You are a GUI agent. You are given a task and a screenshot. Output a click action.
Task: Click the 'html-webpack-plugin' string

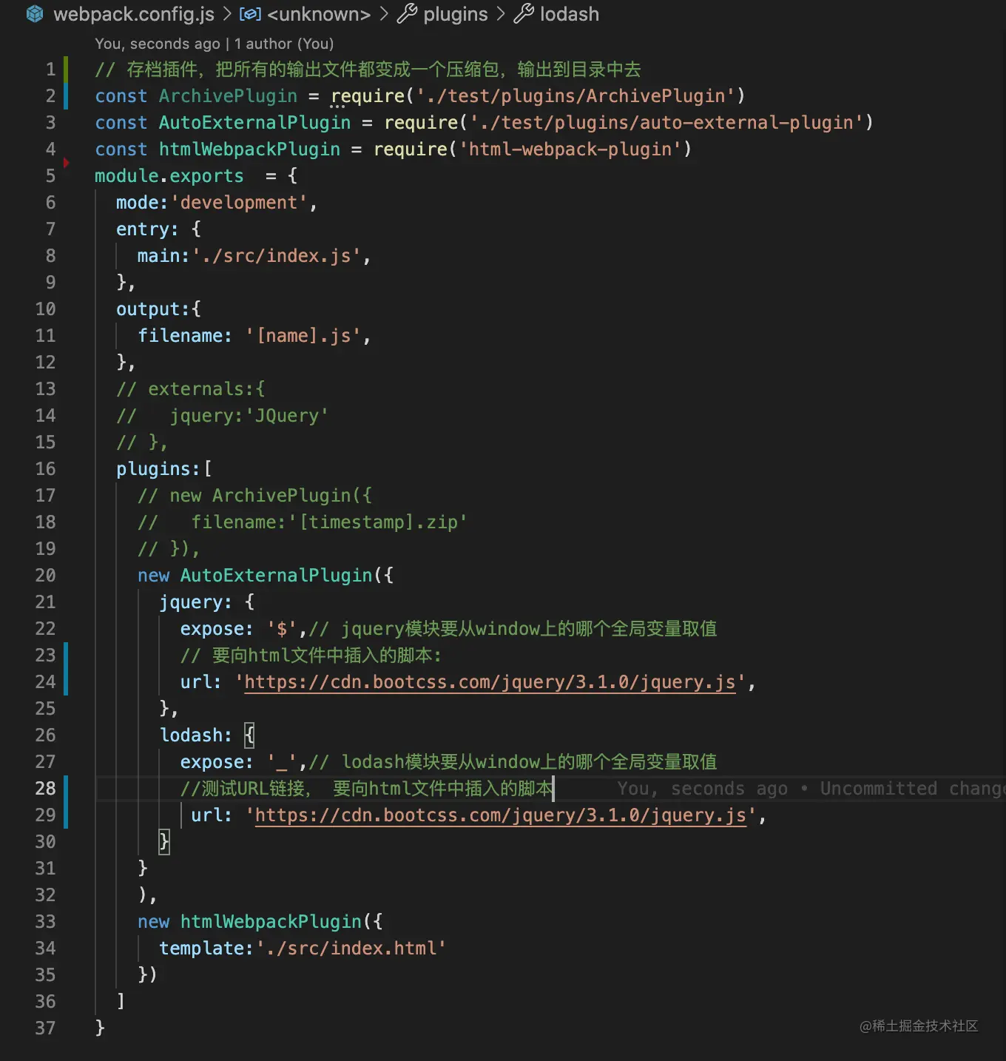[570, 149]
